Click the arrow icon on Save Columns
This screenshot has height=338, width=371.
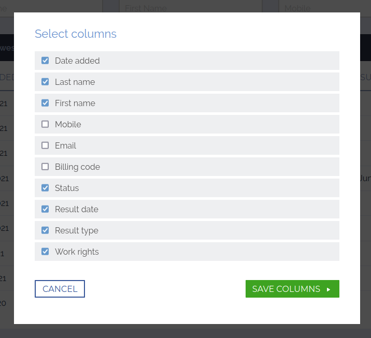pos(329,289)
